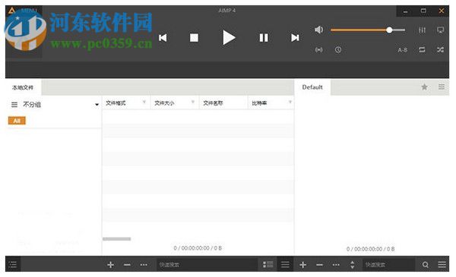Open the 文件格式 column filter arrow
The width and height of the screenshot is (456, 277).
(144, 102)
